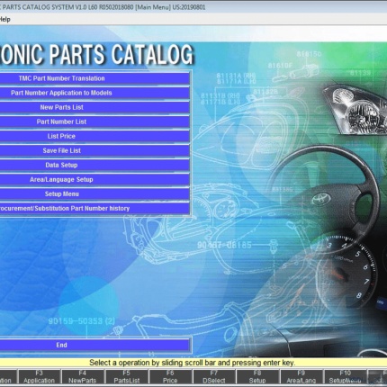Open the New Parts List

94,107
